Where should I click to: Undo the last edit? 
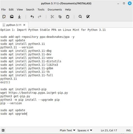tap(32, 17)
